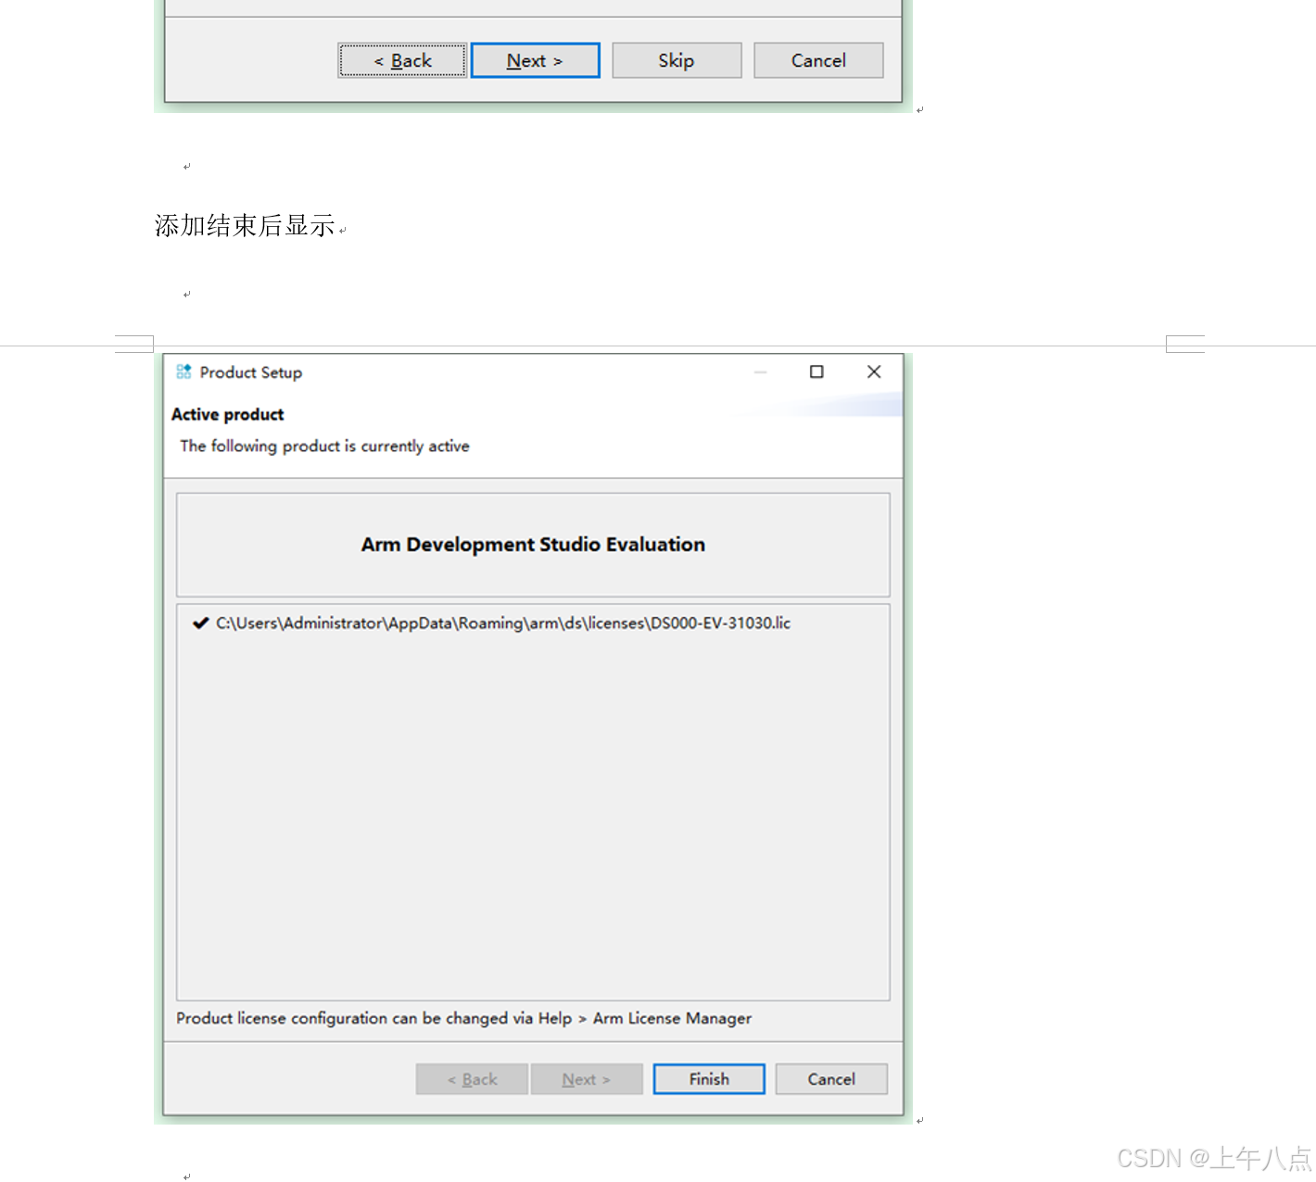Viewport: 1316px width, 1182px height.
Task: Maximize the Product Setup window
Action: pos(816,371)
